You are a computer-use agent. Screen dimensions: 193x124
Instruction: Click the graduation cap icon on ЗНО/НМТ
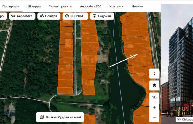pyautogui.click(x=66, y=16)
